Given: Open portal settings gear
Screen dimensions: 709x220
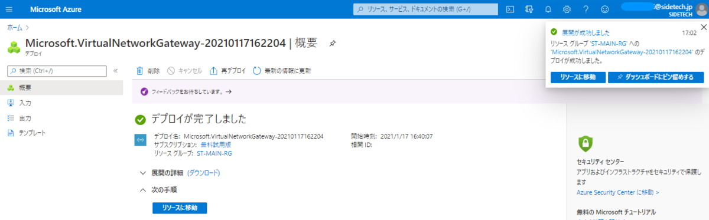Looking at the screenshot, I should click(567, 9).
